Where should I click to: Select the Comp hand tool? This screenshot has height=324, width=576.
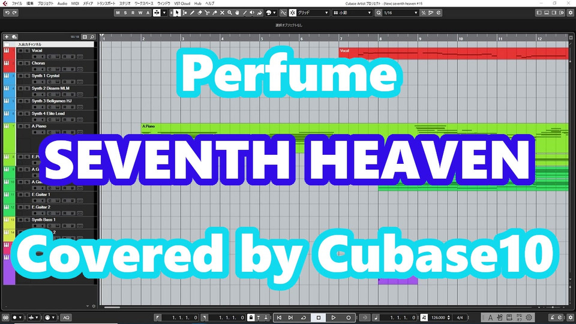pyautogui.click(x=238, y=13)
